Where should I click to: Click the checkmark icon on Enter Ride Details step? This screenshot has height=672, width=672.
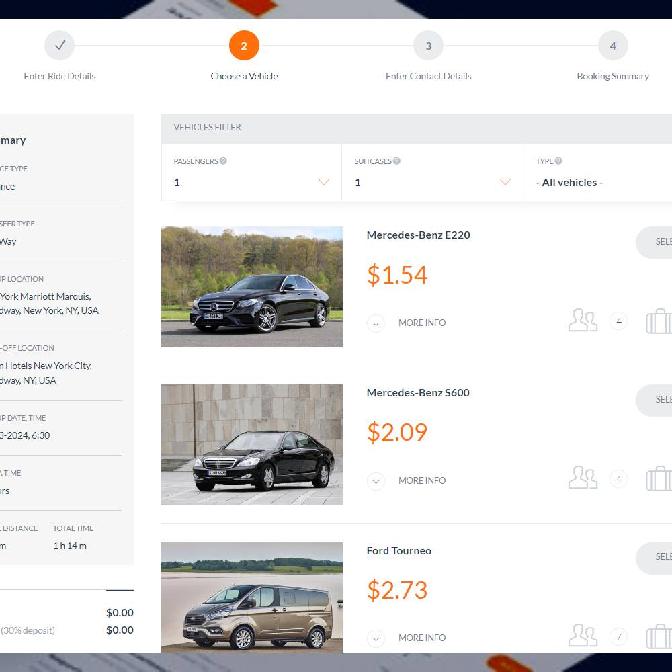60,46
